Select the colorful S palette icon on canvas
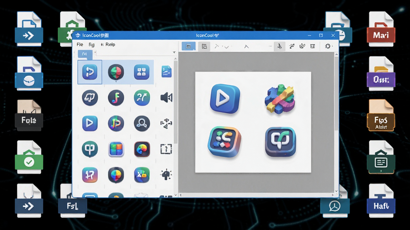Image resolution: width=410 pixels, height=230 pixels. (224, 142)
